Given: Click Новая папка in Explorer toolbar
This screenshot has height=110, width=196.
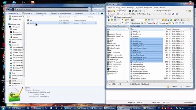Looking at the screenshot, I should [79, 13].
